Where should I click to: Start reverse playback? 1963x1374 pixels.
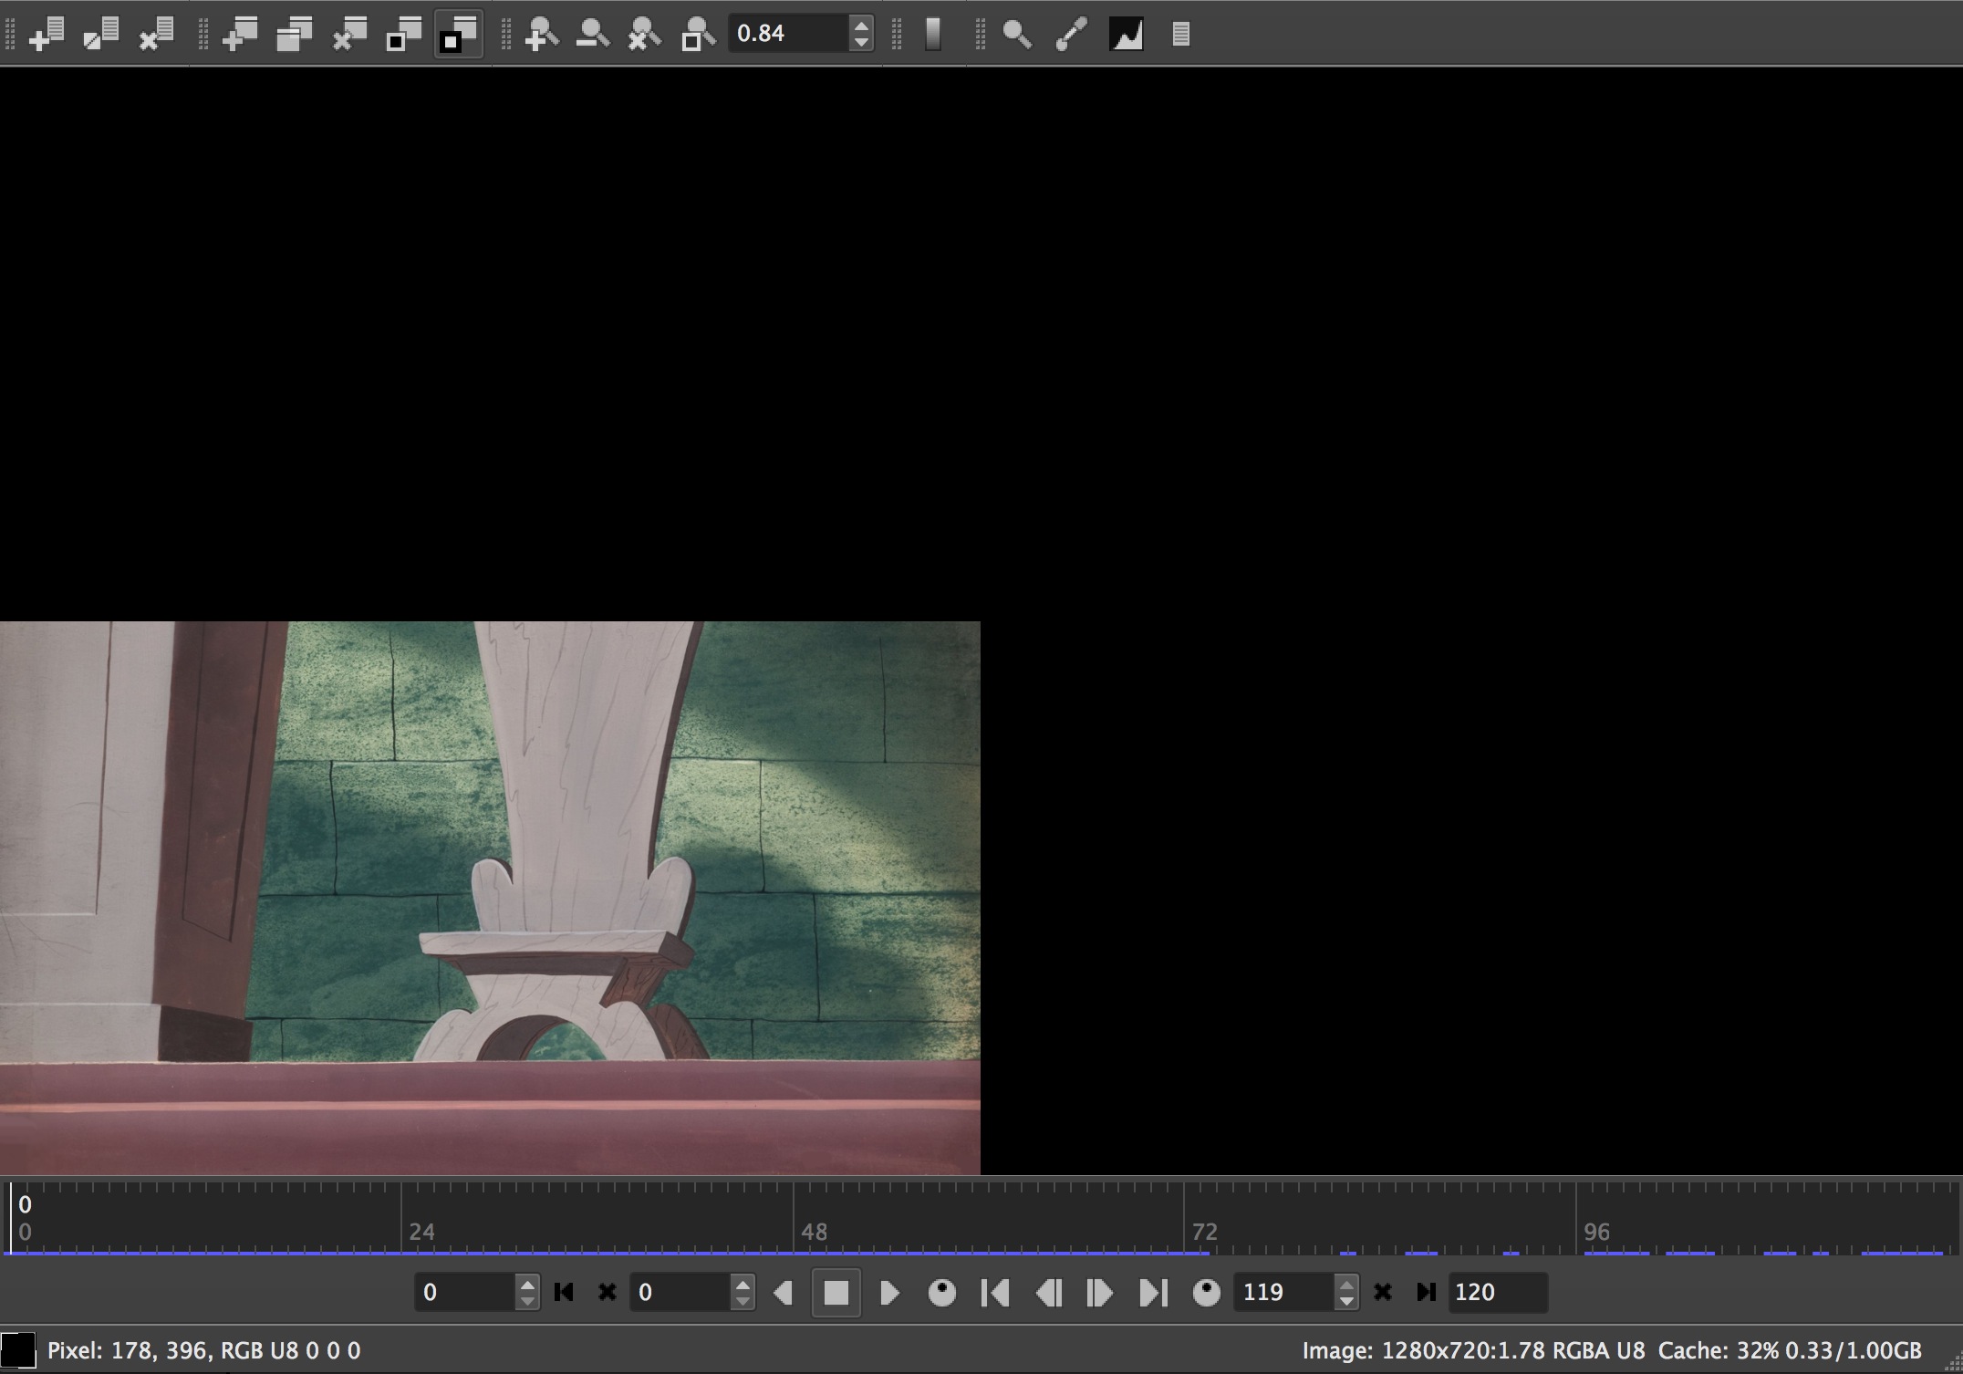click(784, 1292)
